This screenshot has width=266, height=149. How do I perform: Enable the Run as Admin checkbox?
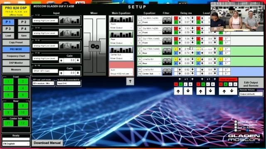coord(236,127)
